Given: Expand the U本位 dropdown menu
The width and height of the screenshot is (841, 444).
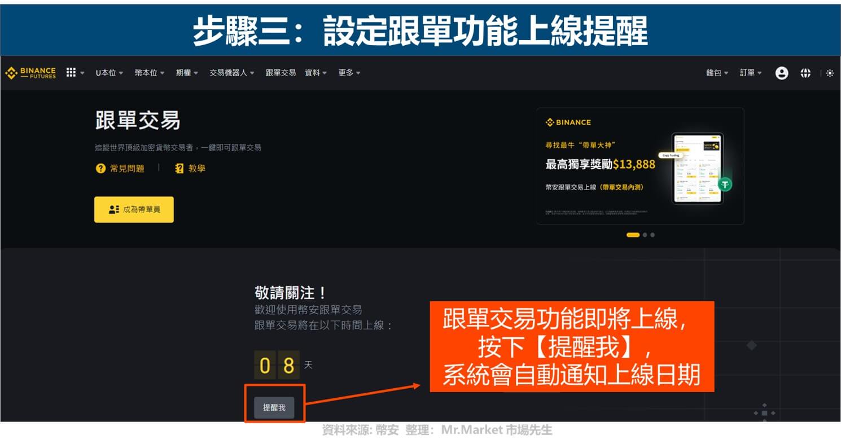Looking at the screenshot, I should click(109, 73).
